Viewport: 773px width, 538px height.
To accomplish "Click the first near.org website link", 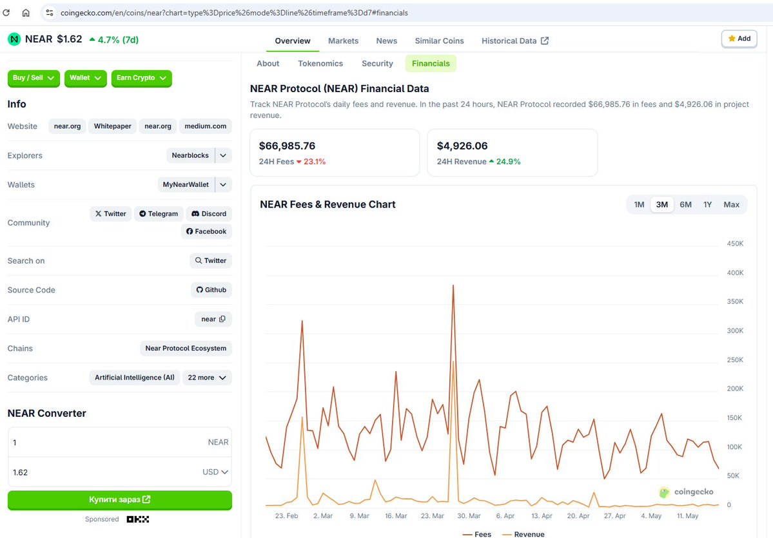I will (x=67, y=126).
